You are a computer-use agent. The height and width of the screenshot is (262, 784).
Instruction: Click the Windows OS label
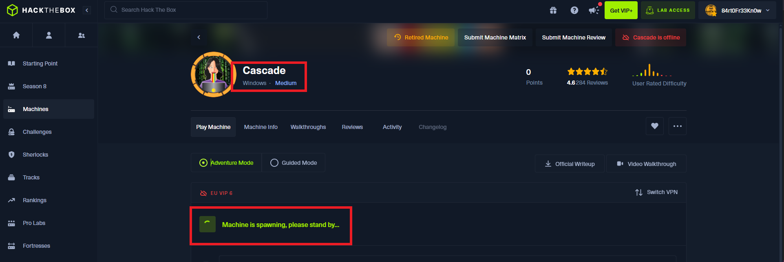[254, 83]
